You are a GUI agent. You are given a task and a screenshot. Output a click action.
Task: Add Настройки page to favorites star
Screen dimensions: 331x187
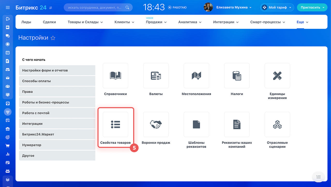click(x=53, y=38)
